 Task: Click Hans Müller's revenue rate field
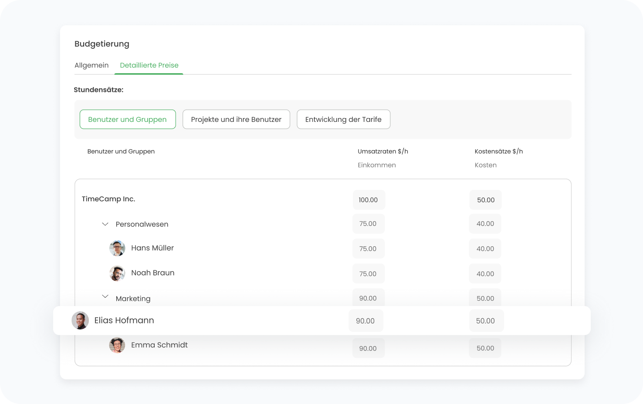pyautogui.click(x=368, y=249)
